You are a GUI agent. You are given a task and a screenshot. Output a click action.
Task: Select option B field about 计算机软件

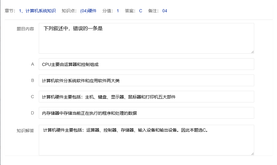click(146, 81)
